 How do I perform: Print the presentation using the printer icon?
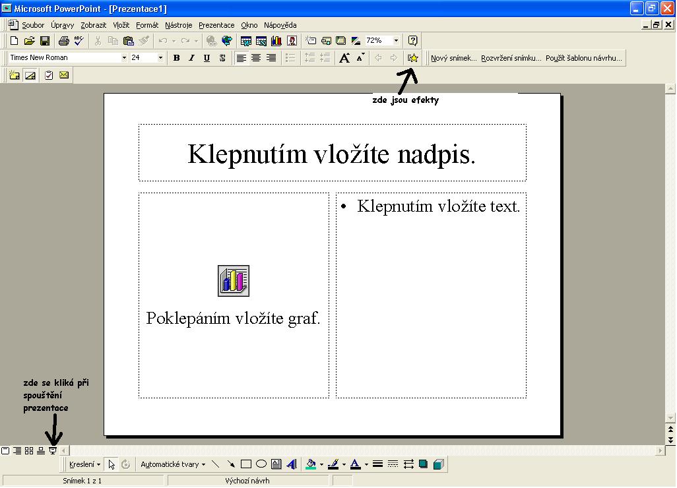click(x=64, y=41)
